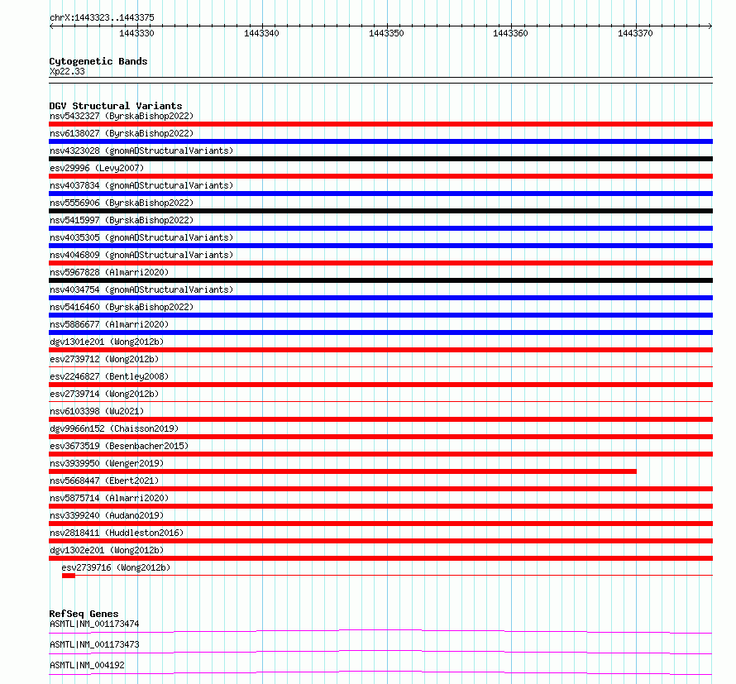736x684 pixels.
Task: Click the ASMTL|NM_001173474 gene label
Action: (x=94, y=624)
